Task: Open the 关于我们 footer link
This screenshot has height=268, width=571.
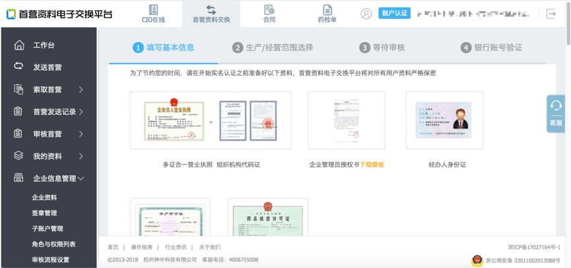Action: point(210,248)
